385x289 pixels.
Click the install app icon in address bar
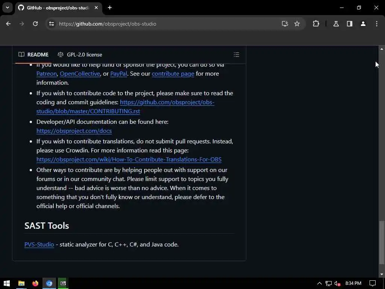pyautogui.click(x=285, y=24)
